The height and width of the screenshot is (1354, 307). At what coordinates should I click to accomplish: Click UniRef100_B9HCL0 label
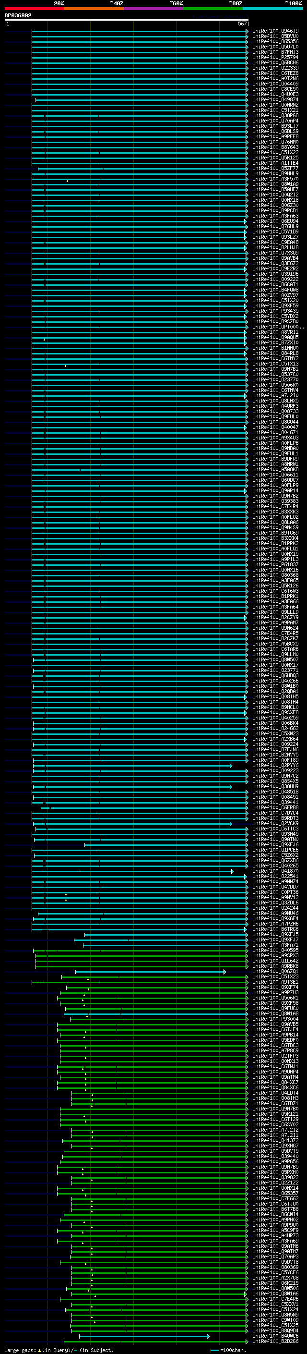[275, 707]
